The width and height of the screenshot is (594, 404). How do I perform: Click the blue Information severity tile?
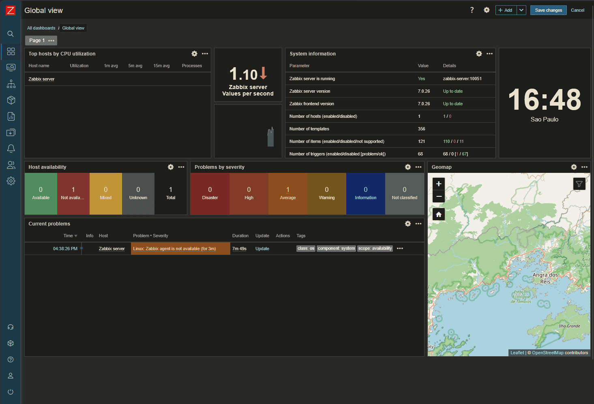pos(366,194)
